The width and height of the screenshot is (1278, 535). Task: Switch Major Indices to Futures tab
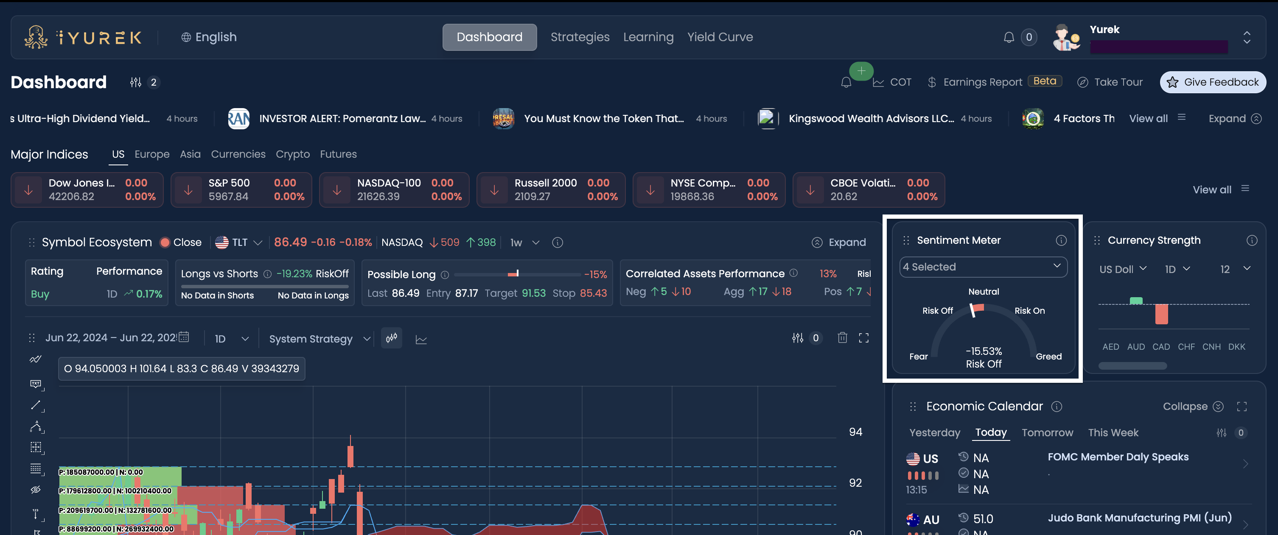pos(338,154)
